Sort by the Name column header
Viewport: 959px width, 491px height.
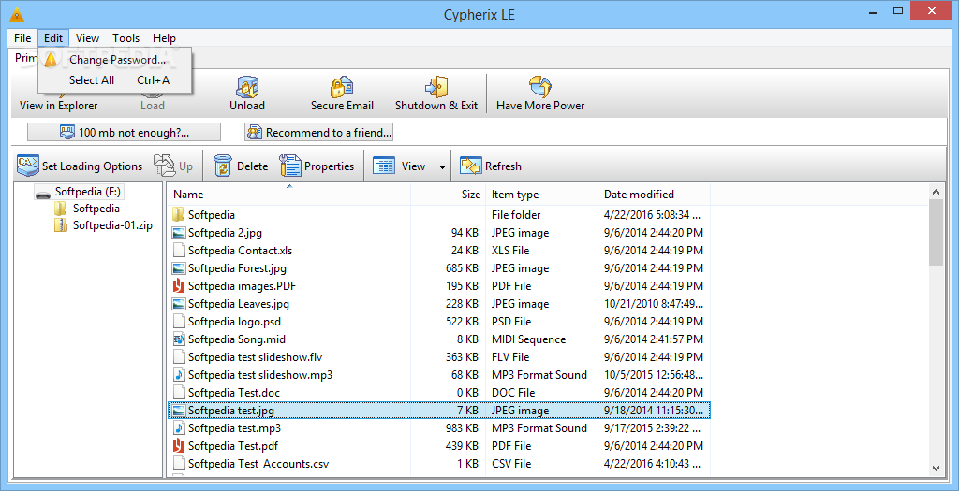pos(288,195)
